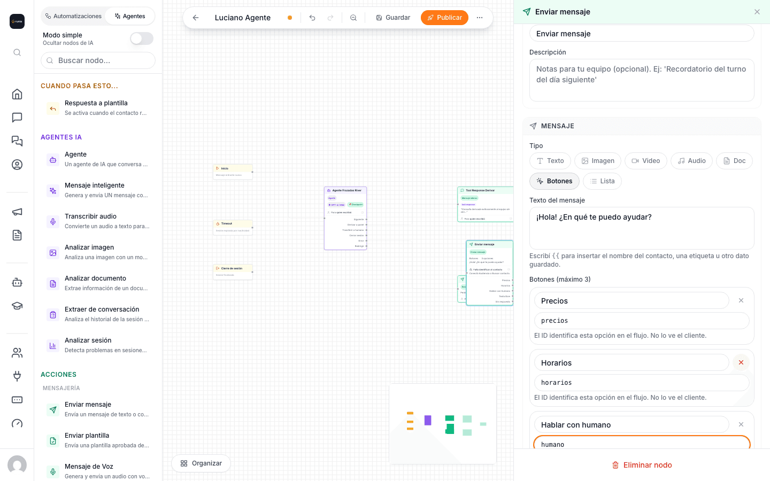This screenshot has height=481, width=770.
Task: Click the node name field Enviar mensaje
Action: click(x=642, y=34)
